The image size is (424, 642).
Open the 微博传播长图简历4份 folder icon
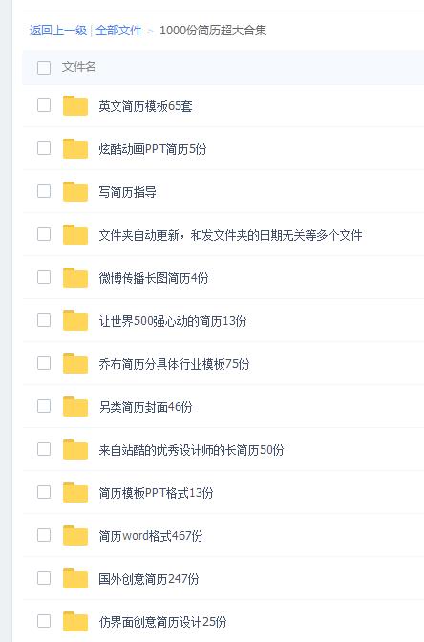point(75,278)
